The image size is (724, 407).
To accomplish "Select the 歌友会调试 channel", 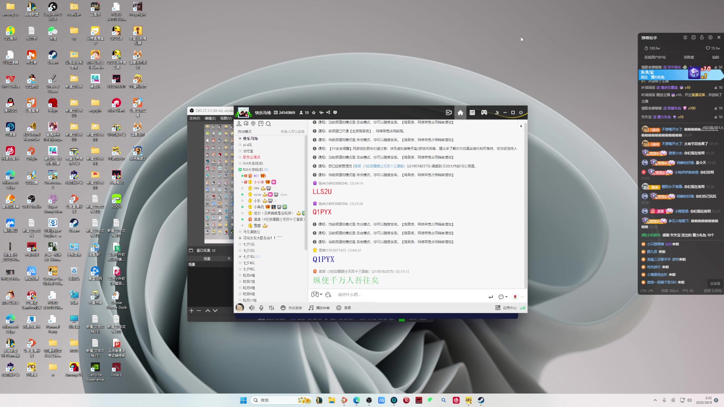I will pyautogui.click(x=252, y=157).
